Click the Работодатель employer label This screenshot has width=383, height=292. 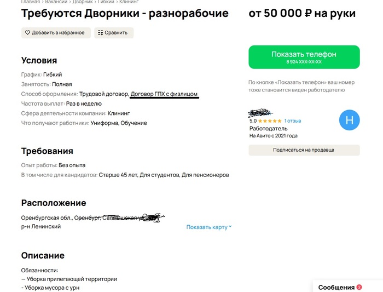(x=269, y=128)
